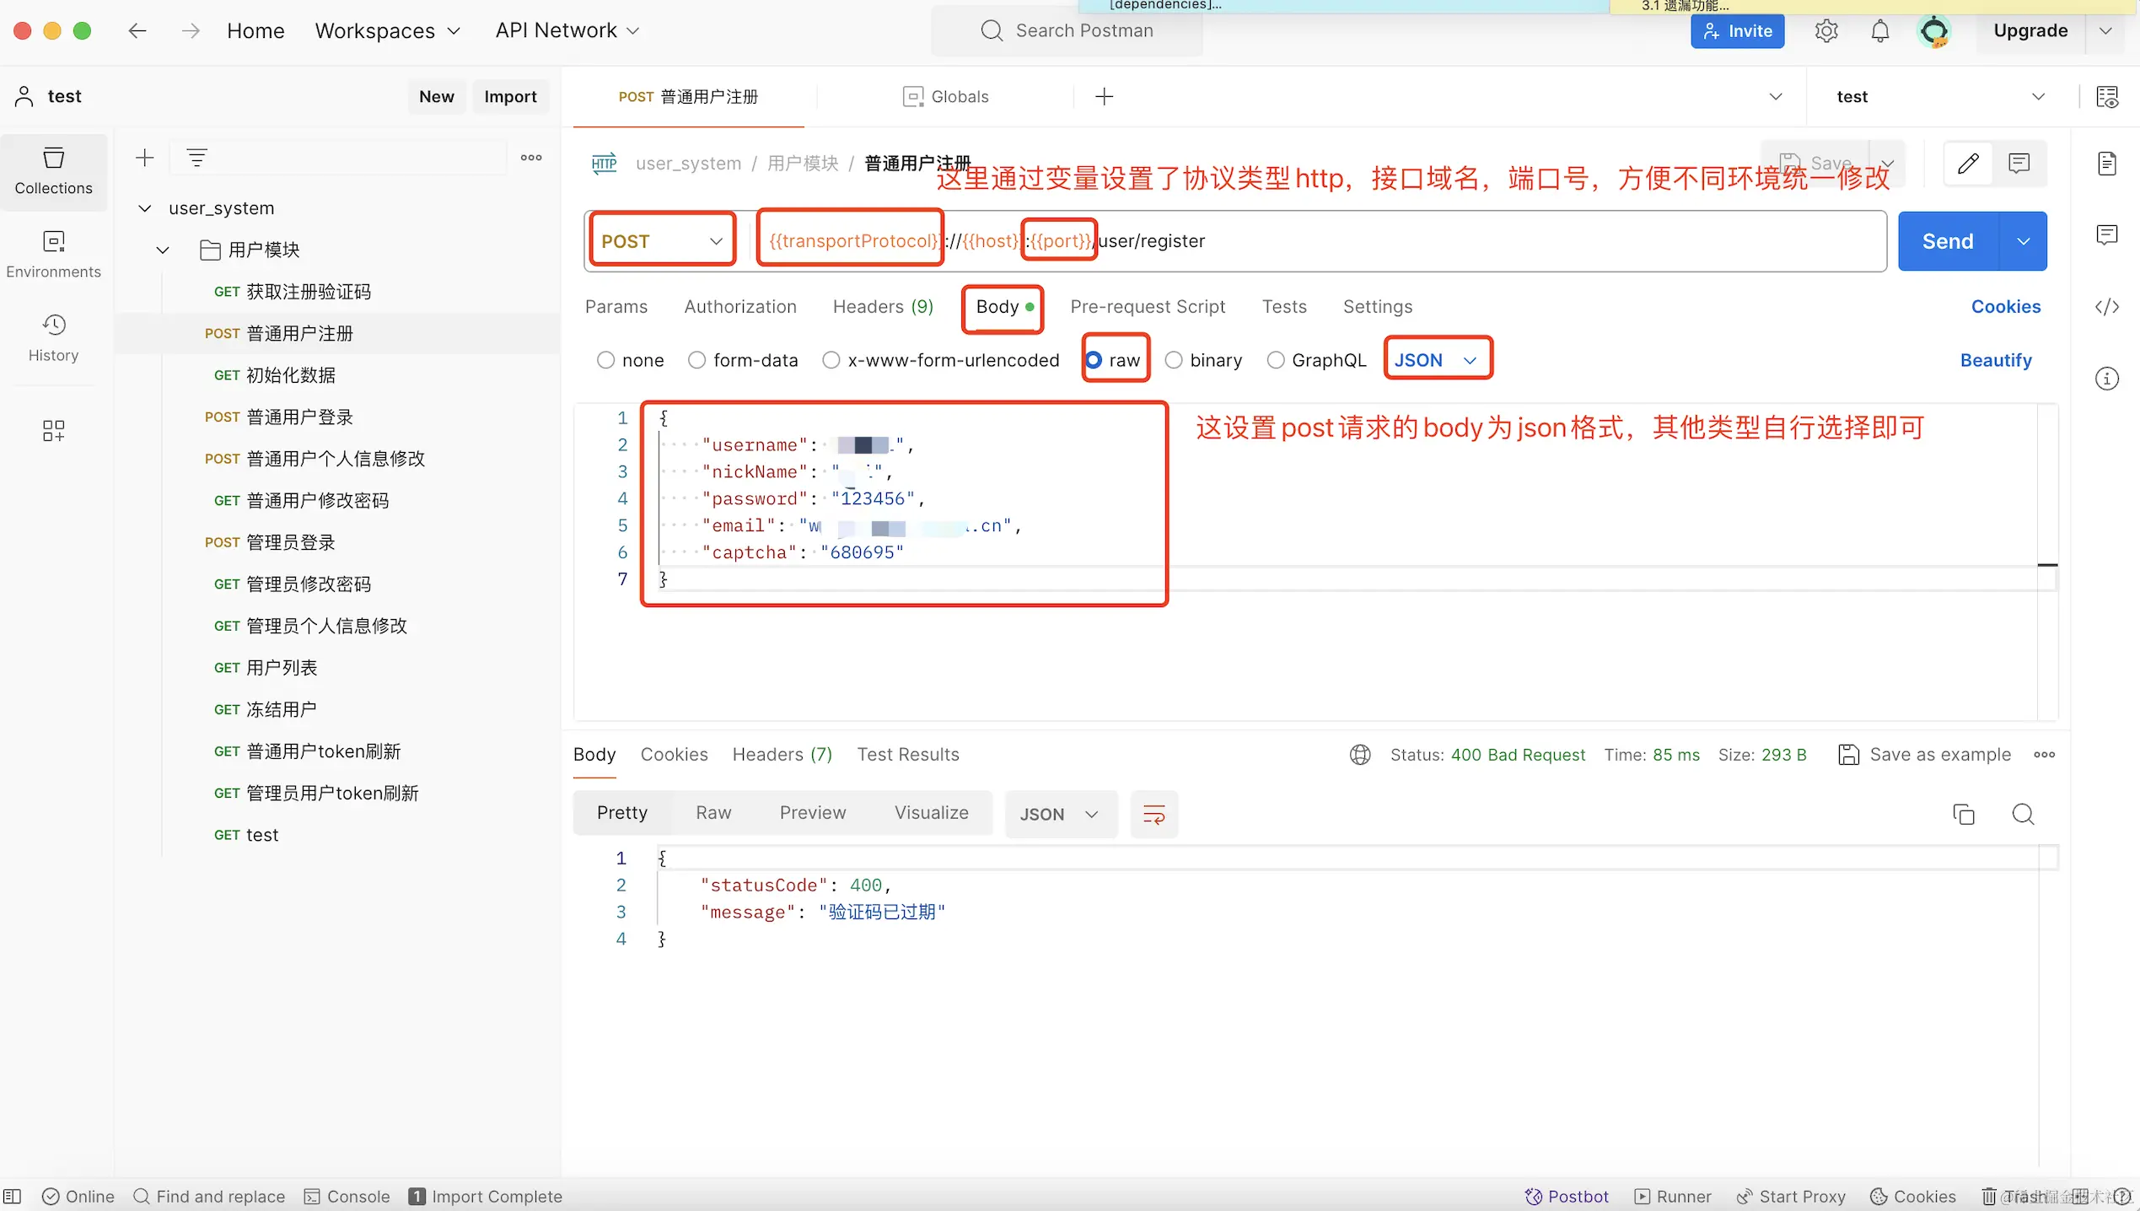Open Postman settings with the gear icon

(x=1826, y=30)
